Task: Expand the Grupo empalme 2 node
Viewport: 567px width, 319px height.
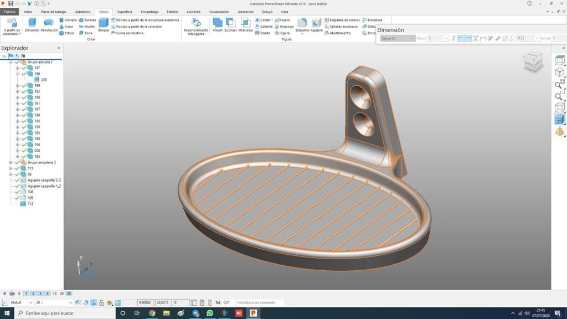Action: tap(11, 162)
